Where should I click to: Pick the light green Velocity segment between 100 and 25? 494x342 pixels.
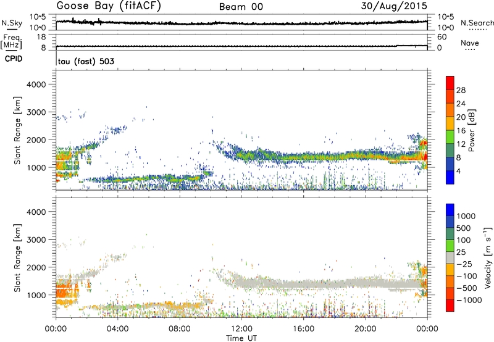pyautogui.click(x=450, y=246)
